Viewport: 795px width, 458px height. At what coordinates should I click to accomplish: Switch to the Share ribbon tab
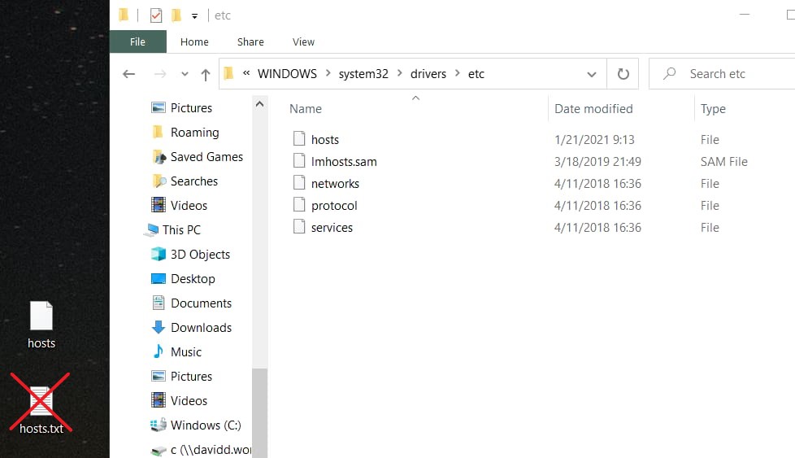250,41
